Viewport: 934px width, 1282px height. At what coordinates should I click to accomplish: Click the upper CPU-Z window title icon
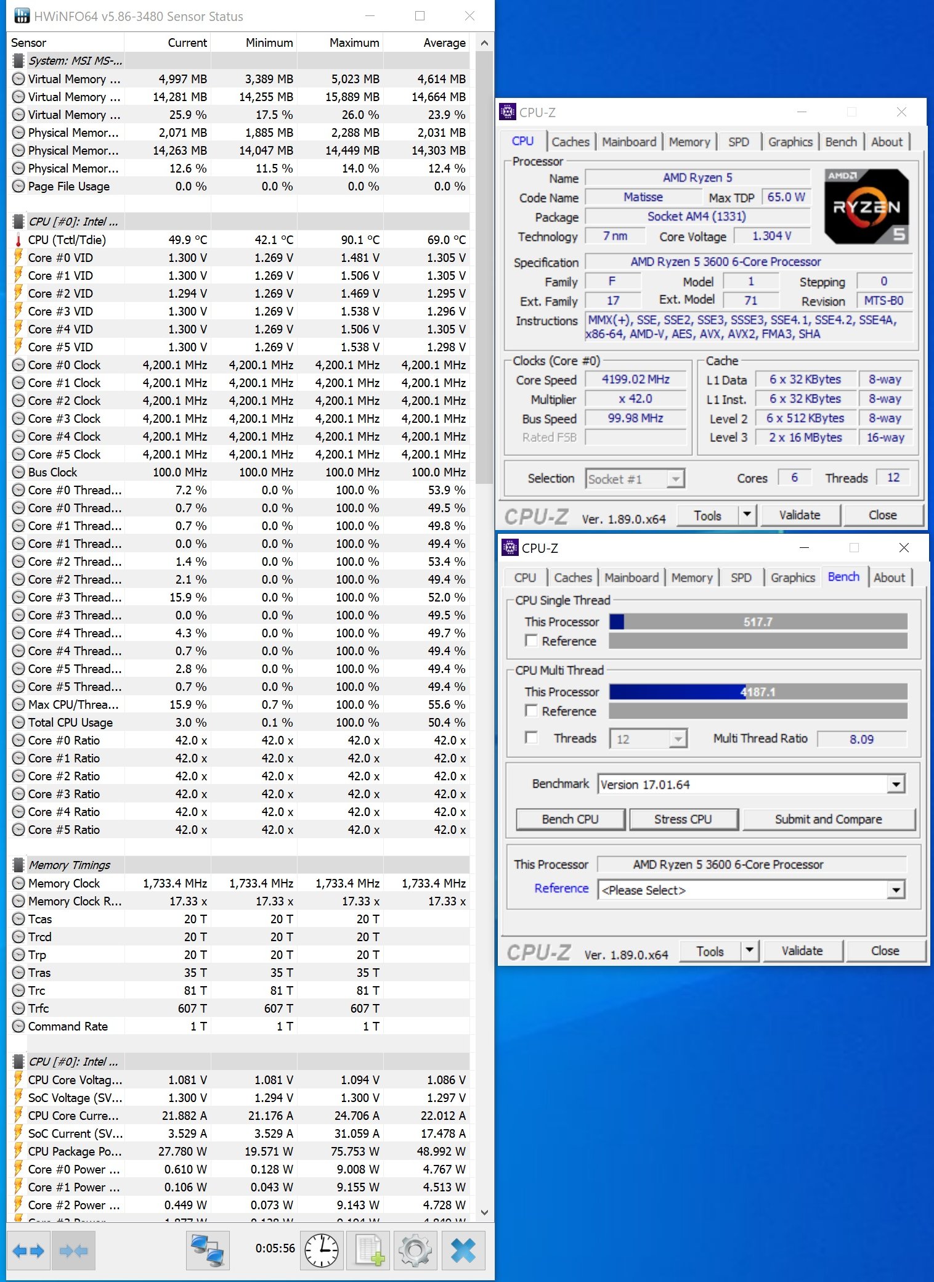click(x=508, y=112)
